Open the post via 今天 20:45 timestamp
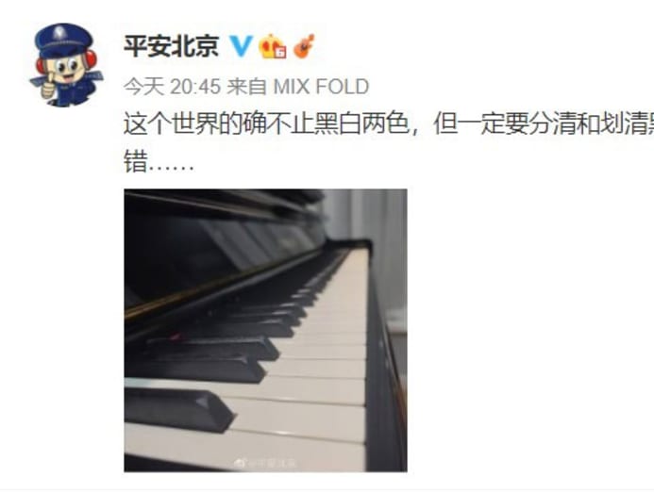 tap(172, 87)
